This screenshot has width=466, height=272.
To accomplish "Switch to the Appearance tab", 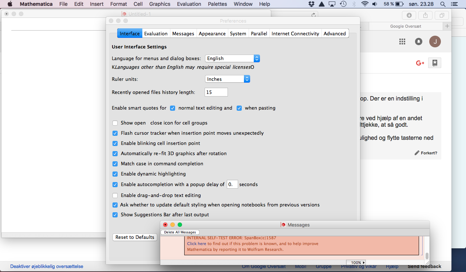I will pos(212,33).
